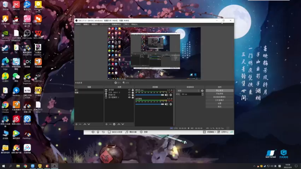Click the Windows Start button
Viewport: 301px width, 169px height.
[3, 166]
